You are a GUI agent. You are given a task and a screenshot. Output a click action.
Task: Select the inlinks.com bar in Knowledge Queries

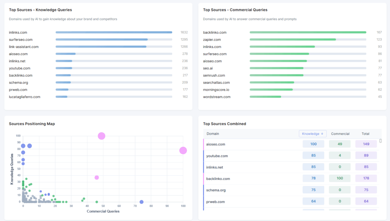point(114,32)
